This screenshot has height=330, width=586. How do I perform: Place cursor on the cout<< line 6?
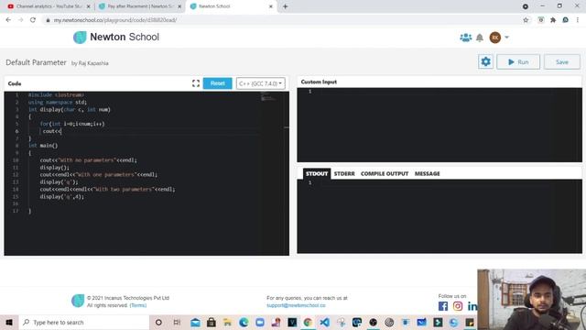pyautogui.click(x=51, y=131)
